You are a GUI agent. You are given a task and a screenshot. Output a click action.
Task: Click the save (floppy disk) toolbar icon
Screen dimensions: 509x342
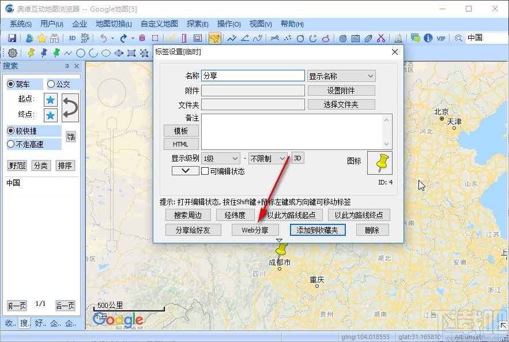tap(12, 39)
